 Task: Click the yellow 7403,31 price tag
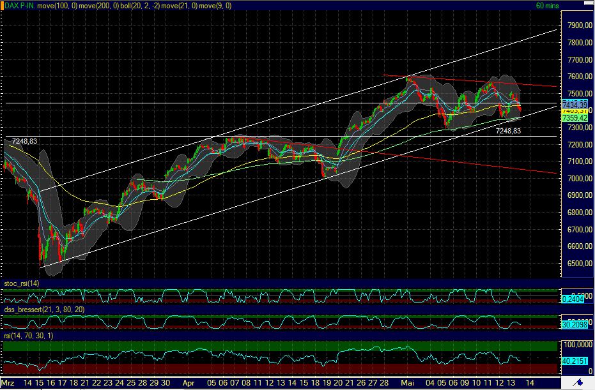pos(575,111)
